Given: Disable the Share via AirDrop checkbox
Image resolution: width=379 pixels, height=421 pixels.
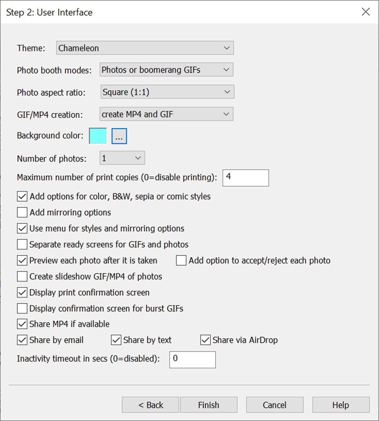Looking at the screenshot, I should (205, 340).
